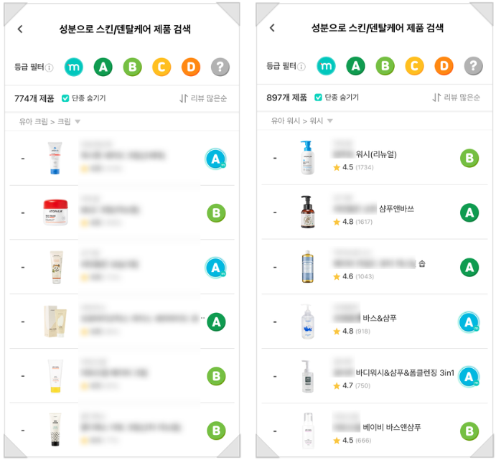Tap the 베이비 바스앤샴푸 product thumbnail
The height and width of the screenshot is (460, 496).
pos(309,431)
